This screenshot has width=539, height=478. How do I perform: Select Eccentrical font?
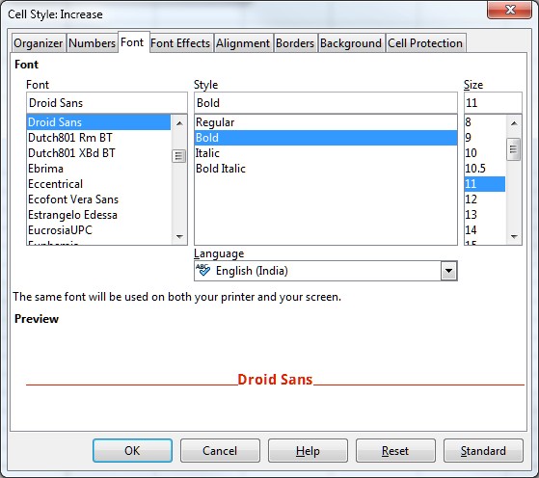click(98, 184)
